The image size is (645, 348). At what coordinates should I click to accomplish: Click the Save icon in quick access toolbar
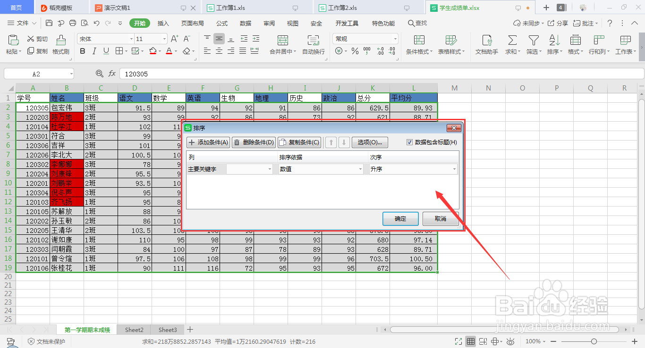49,23
